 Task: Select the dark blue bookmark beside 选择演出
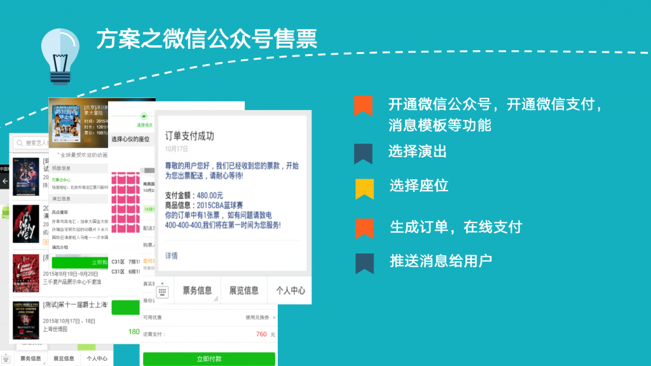[x=363, y=152]
